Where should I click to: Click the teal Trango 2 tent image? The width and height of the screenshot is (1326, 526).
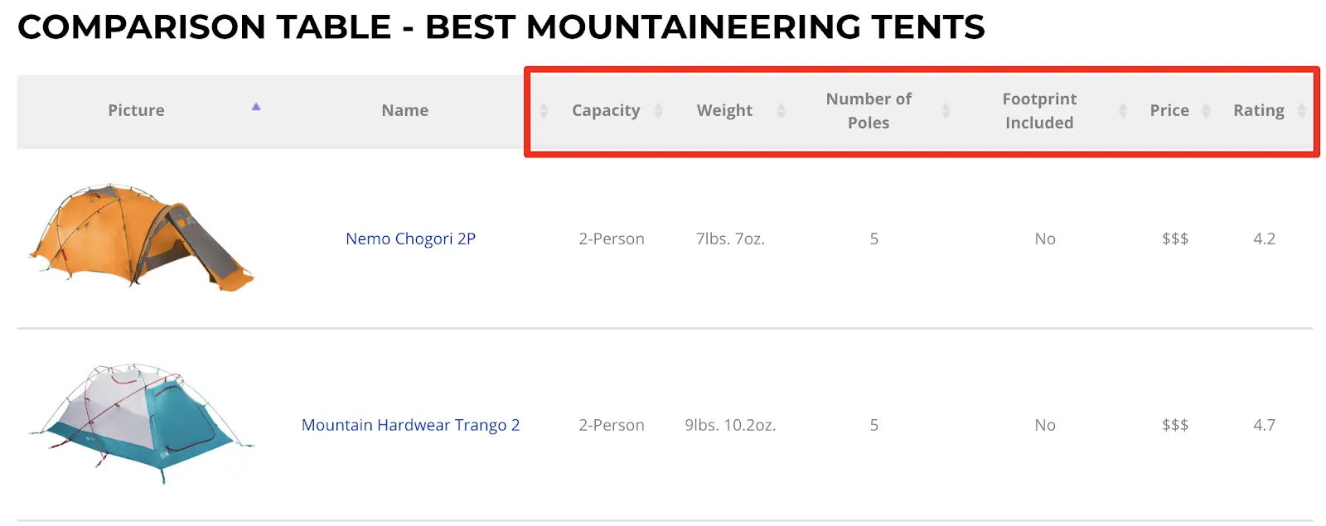click(141, 422)
